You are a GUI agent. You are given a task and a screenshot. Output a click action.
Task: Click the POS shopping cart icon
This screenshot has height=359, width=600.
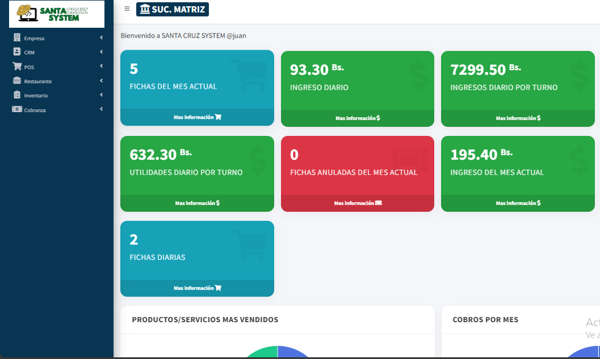coord(17,66)
